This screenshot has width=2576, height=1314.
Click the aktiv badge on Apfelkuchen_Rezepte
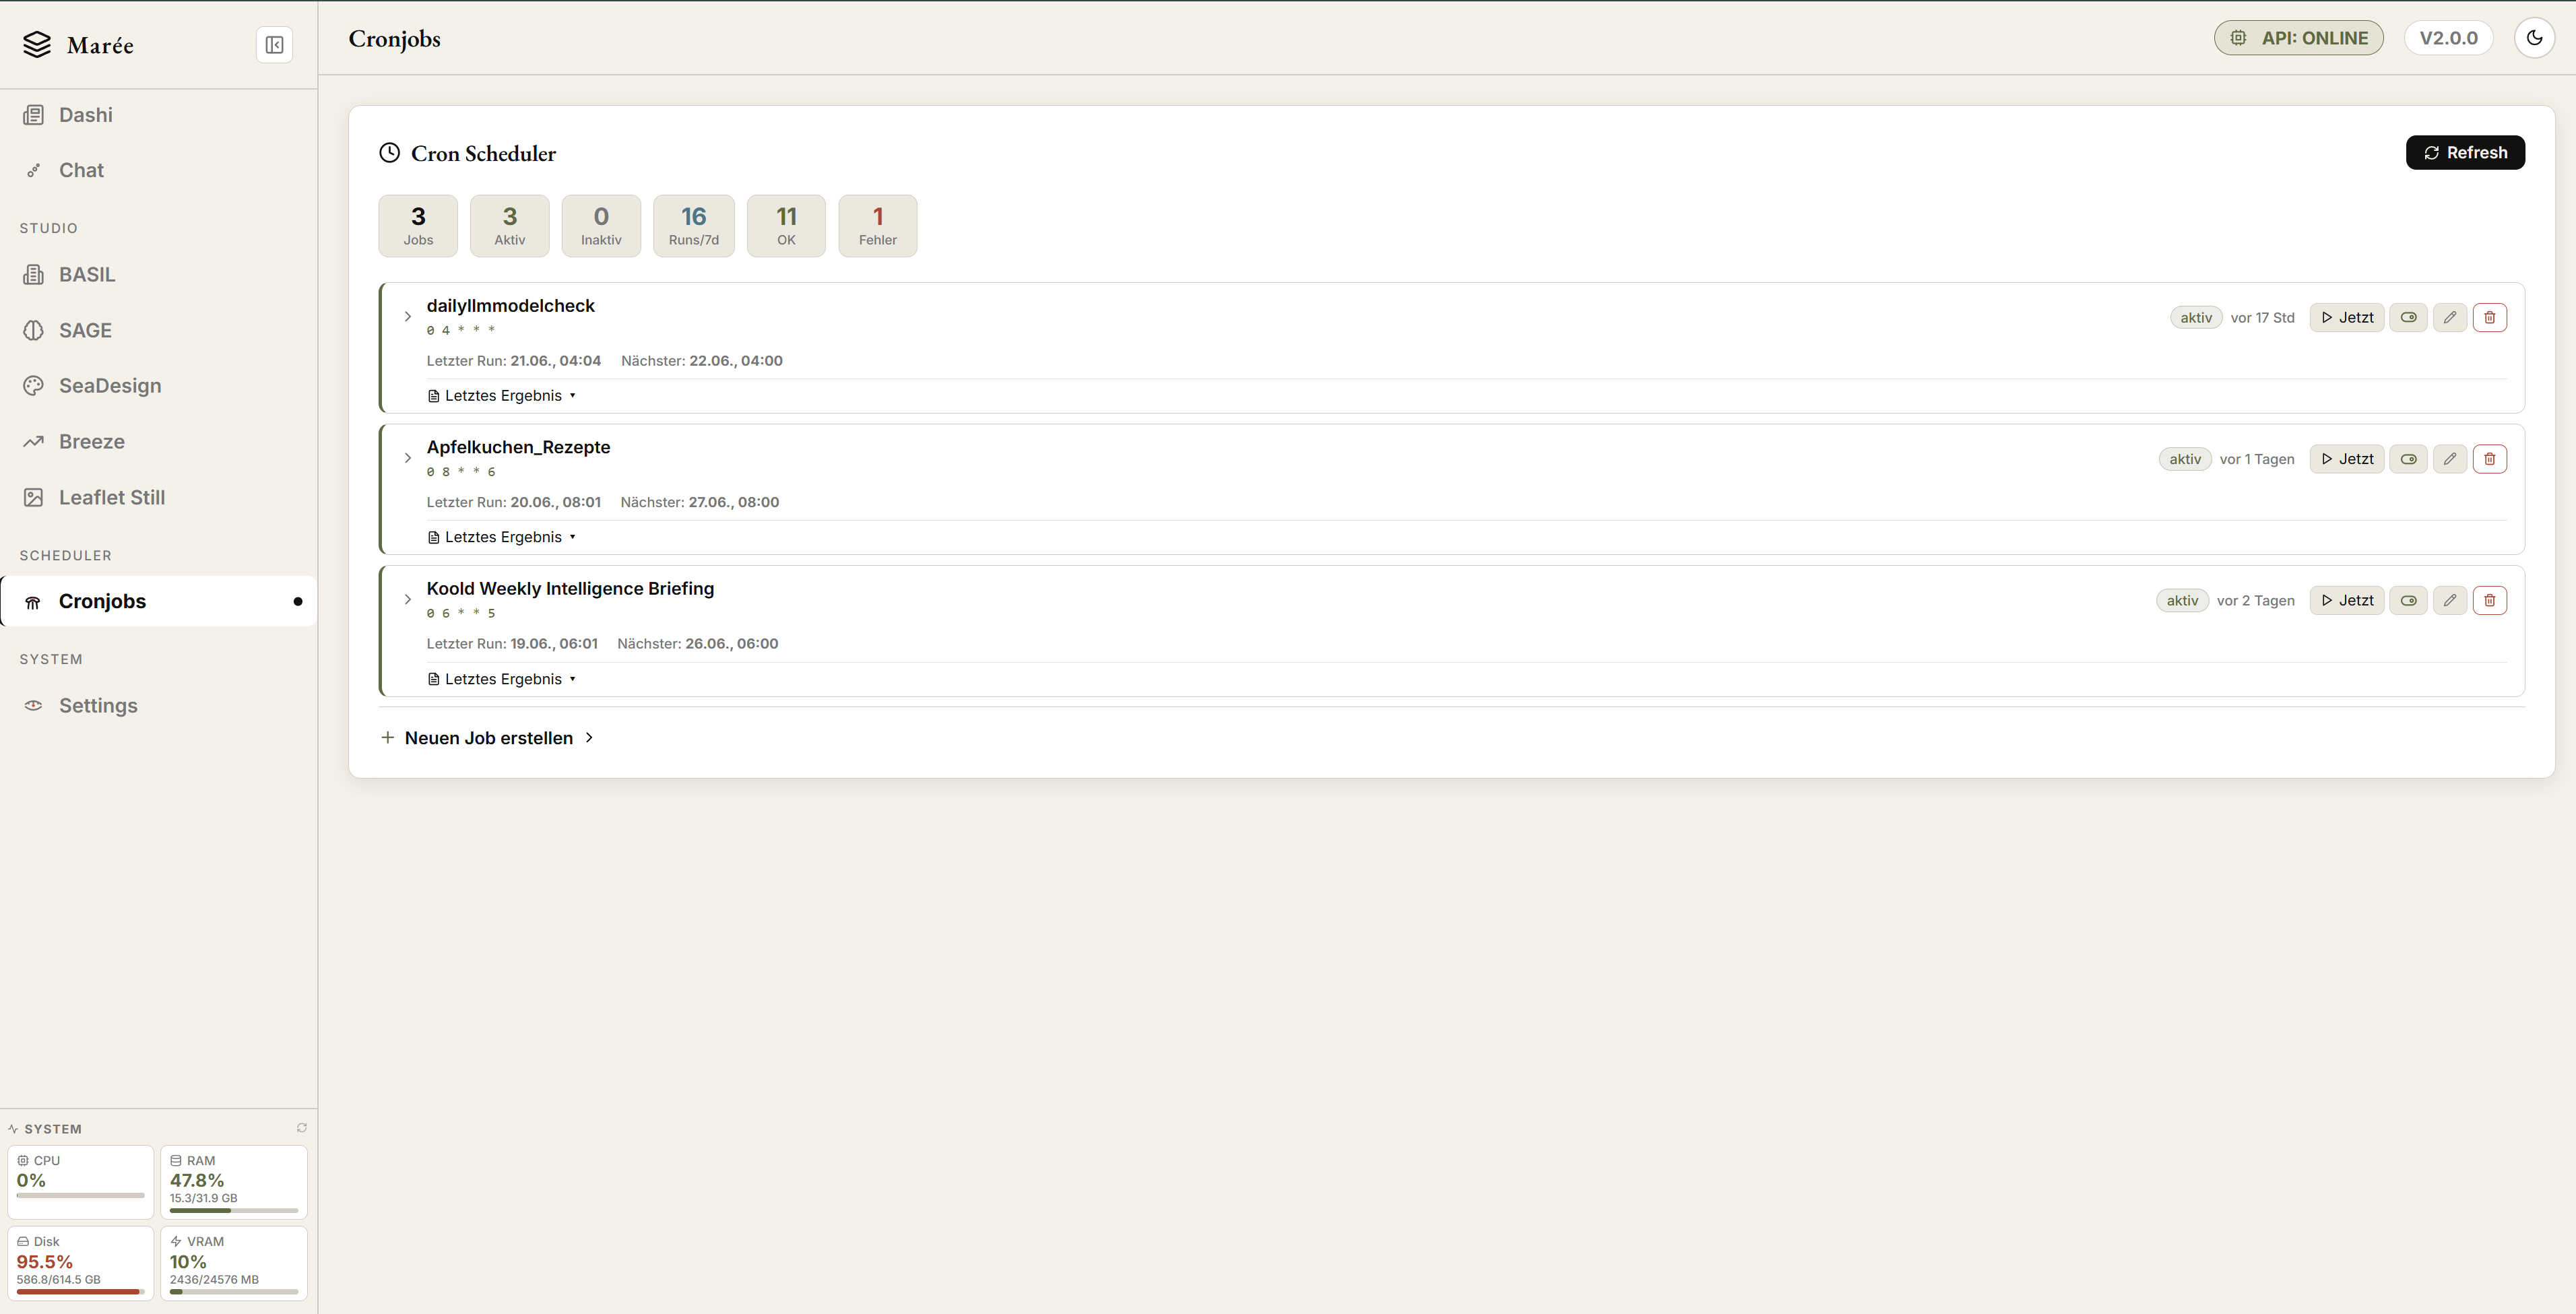point(2185,459)
